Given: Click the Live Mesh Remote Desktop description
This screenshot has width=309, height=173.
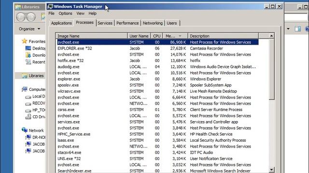Looking at the screenshot, I should coord(213,91).
